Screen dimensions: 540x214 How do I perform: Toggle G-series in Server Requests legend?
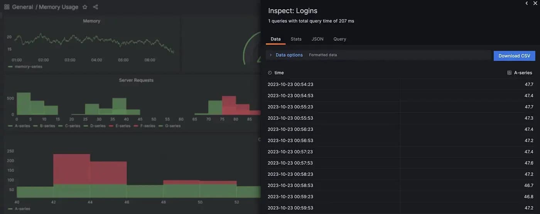pos(169,126)
